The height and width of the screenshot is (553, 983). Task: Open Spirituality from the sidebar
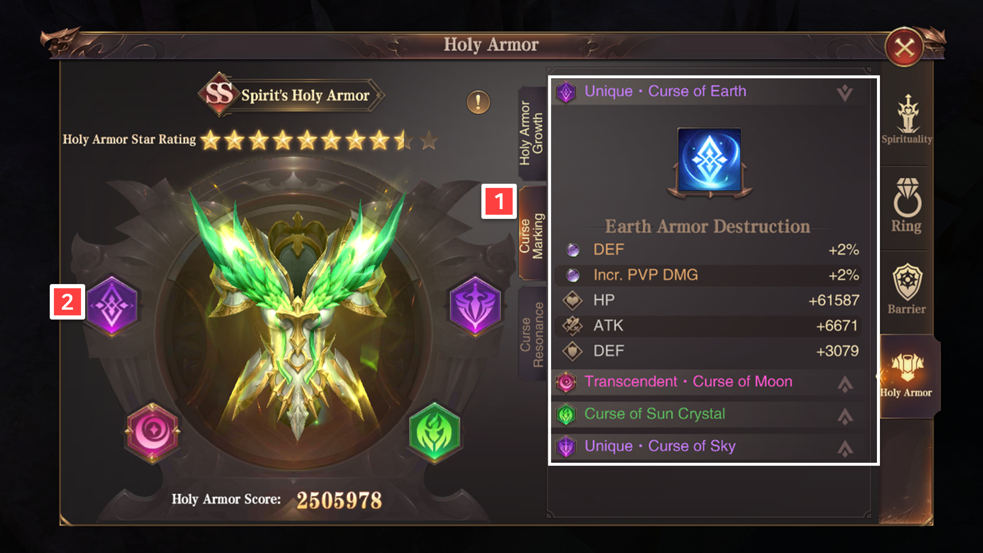pos(907,120)
